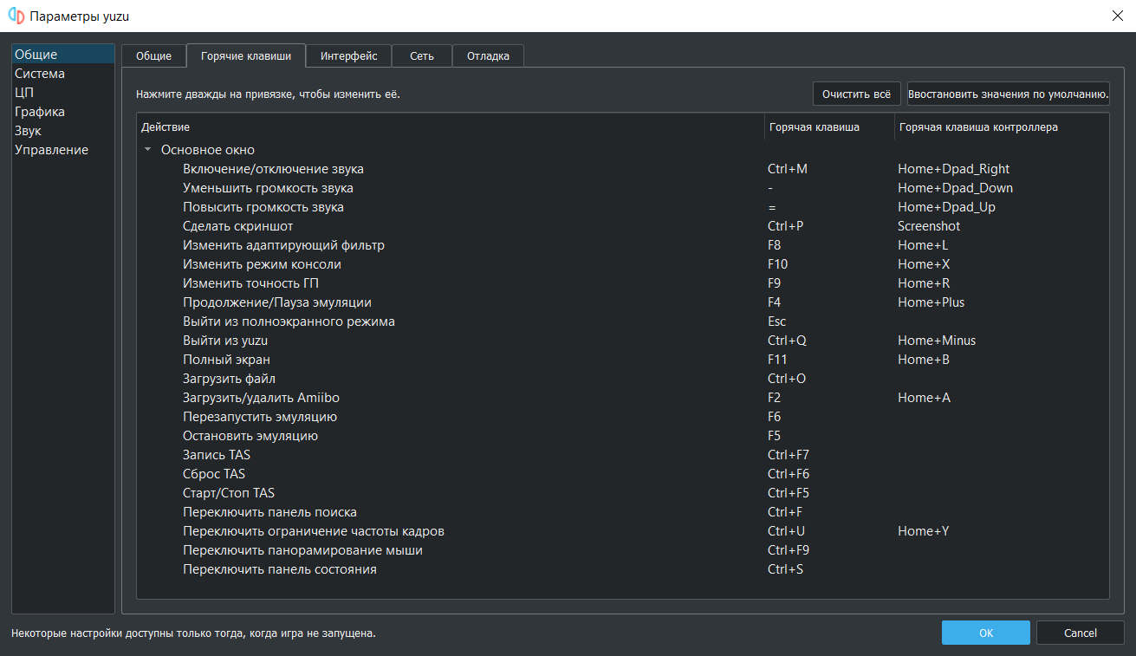This screenshot has height=656, width=1136.
Task: Select the Изменить точность ГП action
Action: (x=251, y=283)
